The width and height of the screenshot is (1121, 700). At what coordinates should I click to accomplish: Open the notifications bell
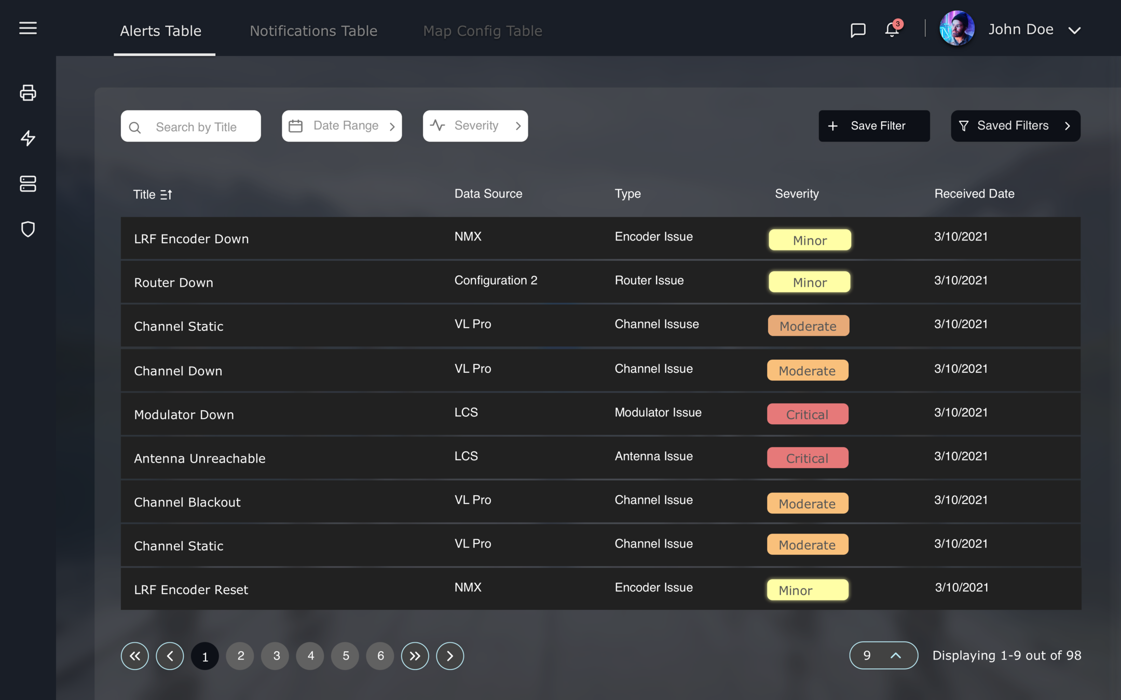coord(892,30)
